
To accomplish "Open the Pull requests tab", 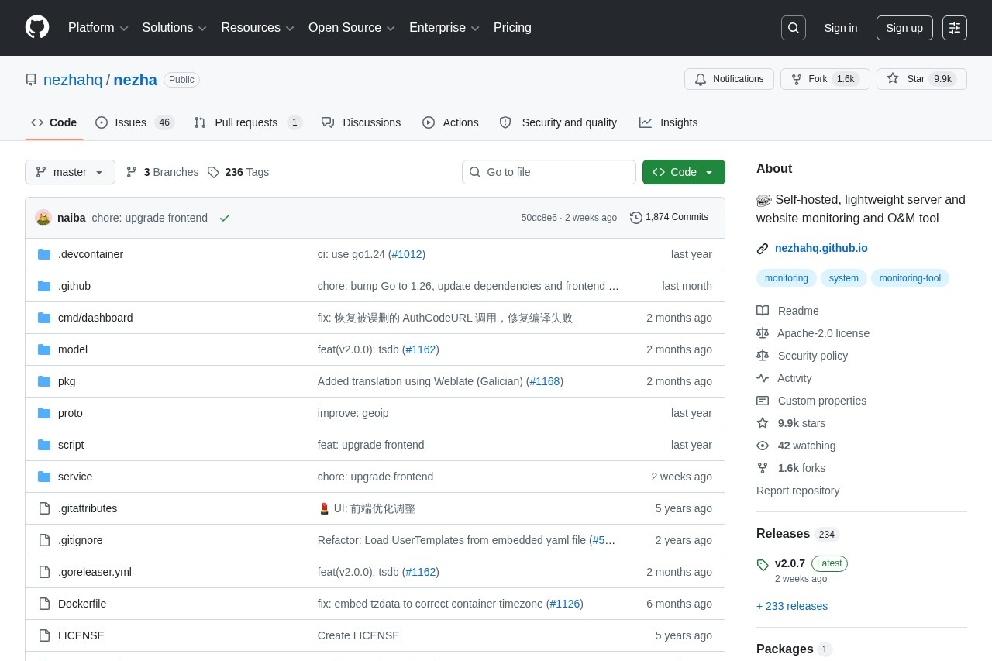I will (x=247, y=122).
